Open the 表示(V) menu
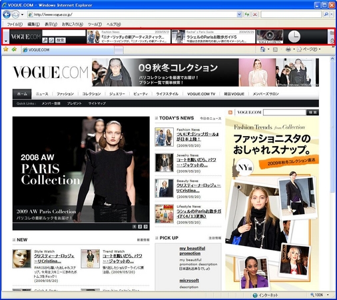 click(51, 24)
